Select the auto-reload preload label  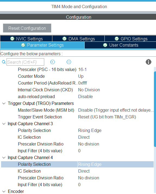point(36,96)
